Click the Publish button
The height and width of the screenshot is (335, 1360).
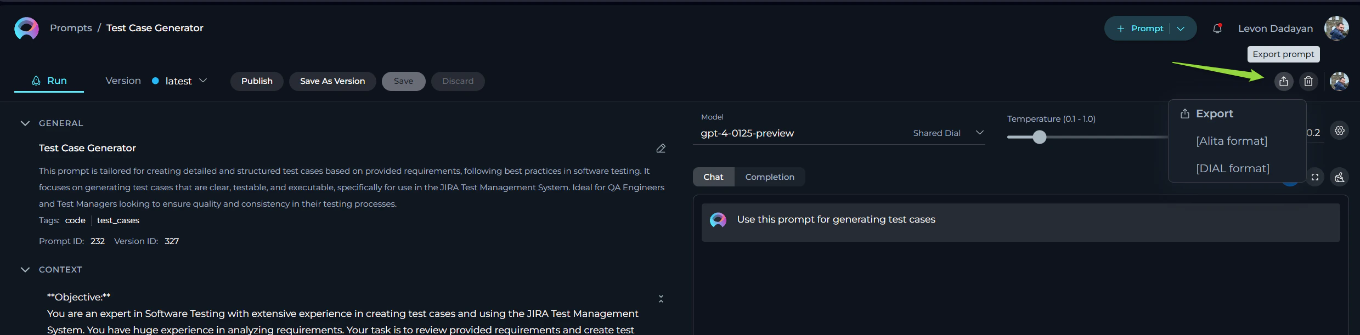pos(257,81)
